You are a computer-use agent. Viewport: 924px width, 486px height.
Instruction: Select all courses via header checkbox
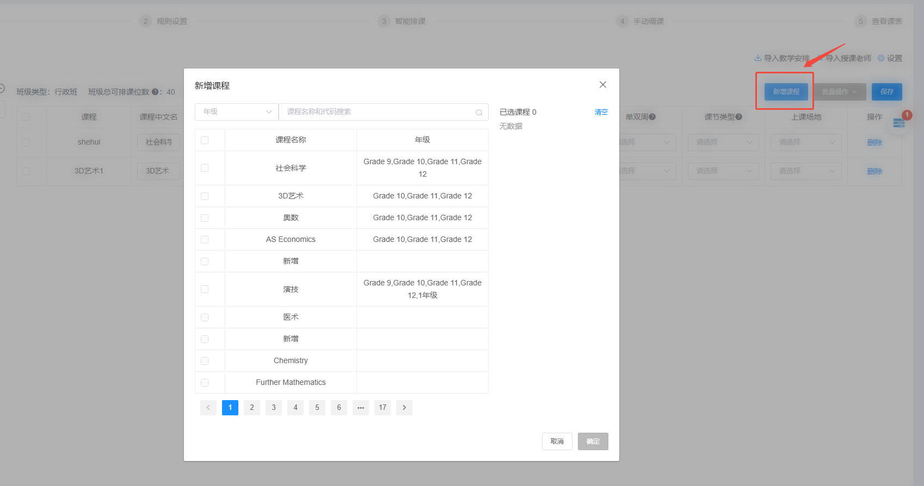click(x=205, y=140)
